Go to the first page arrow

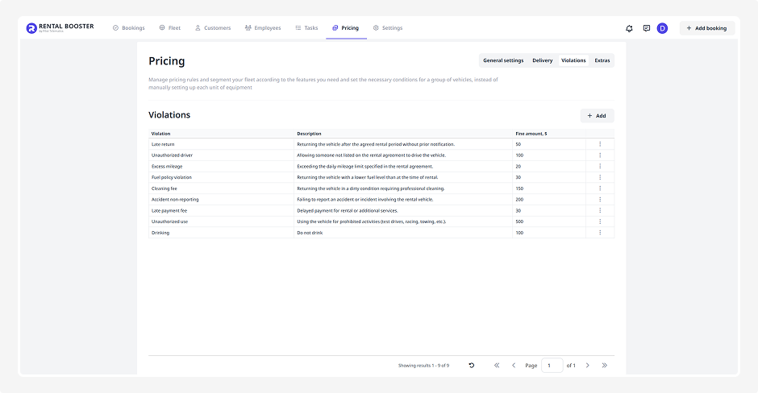coord(497,366)
